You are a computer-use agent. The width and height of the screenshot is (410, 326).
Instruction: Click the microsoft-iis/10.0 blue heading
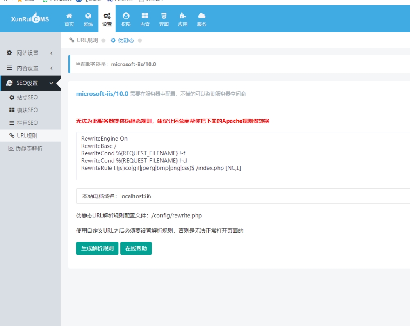(102, 93)
